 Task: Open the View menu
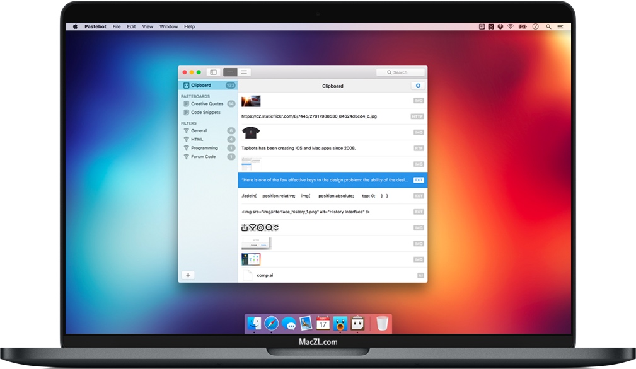147,26
